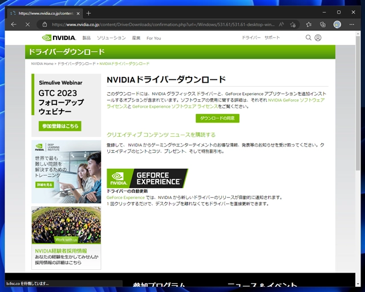
Task: Minimize the browser window
Action: pos(325,12)
